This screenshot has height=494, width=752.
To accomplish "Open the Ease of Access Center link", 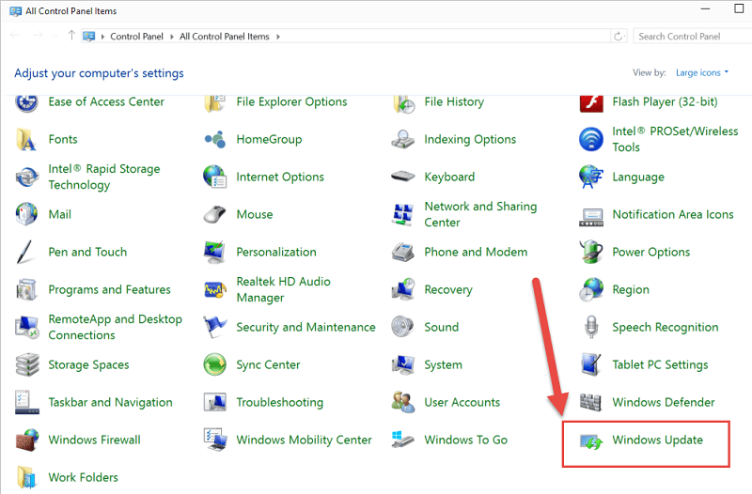I will (106, 101).
